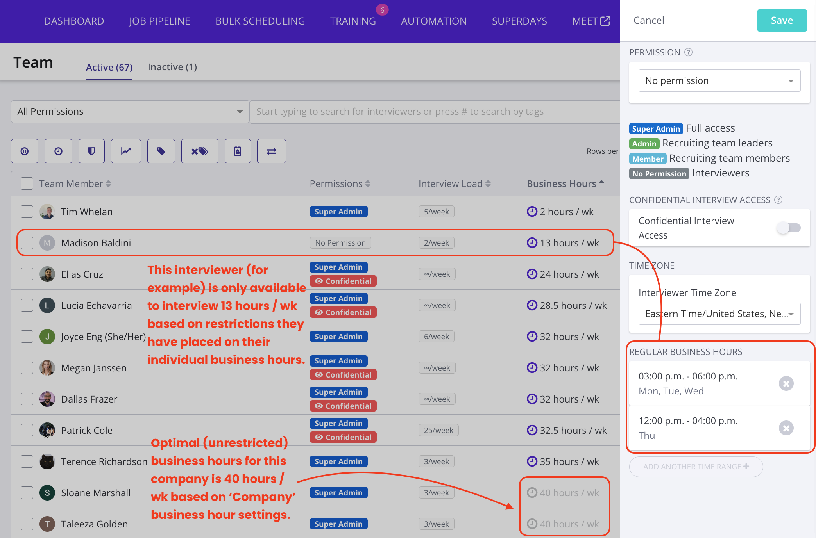Click the swap arrows icon button

[x=272, y=151]
